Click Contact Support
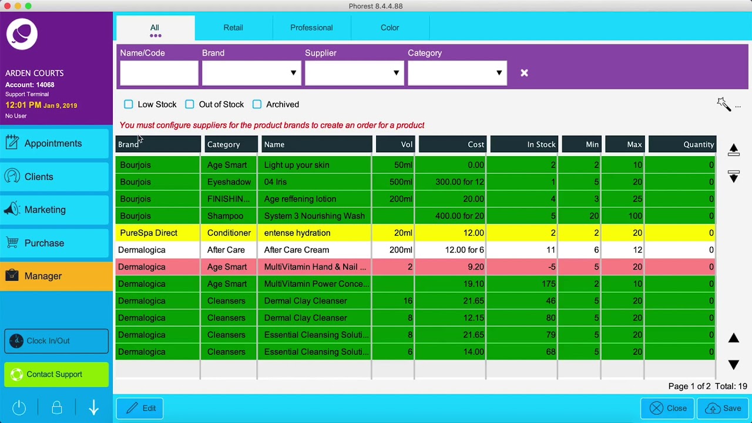 tap(56, 374)
